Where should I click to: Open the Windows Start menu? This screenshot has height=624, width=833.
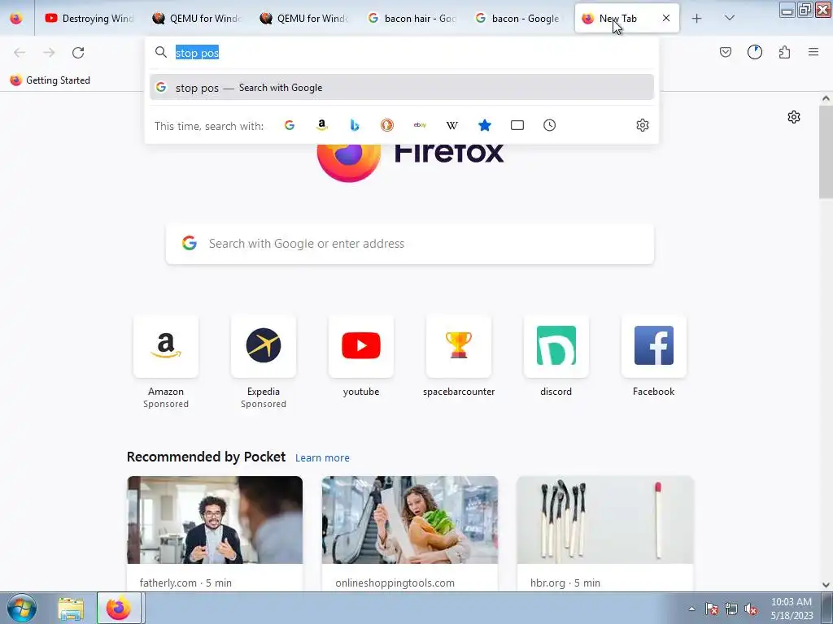click(22, 608)
